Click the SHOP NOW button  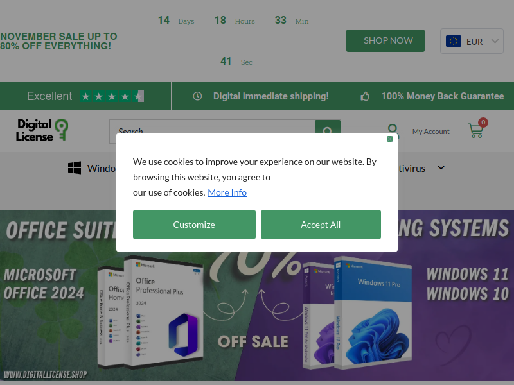tap(385, 40)
